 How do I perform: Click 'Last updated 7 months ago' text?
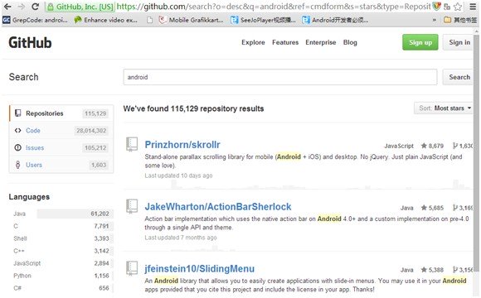[181, 238]
